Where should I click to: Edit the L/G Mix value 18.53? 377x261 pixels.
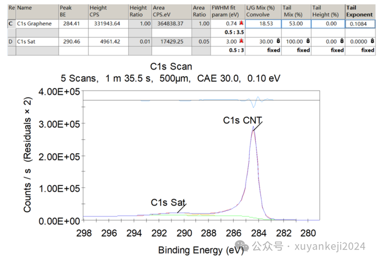click(263, 24)
